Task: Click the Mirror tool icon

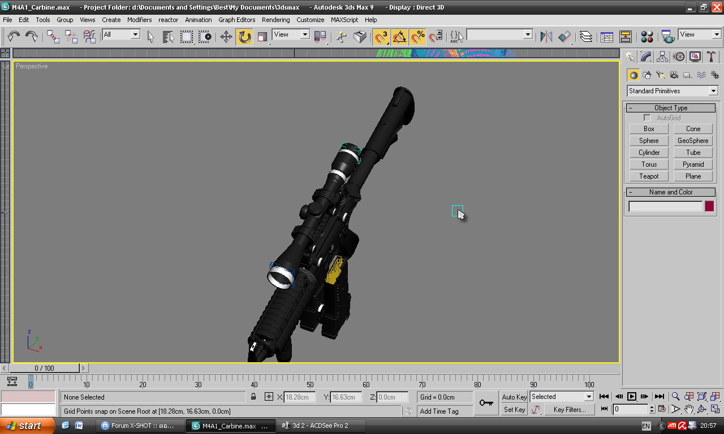Action: coord(546,37)
